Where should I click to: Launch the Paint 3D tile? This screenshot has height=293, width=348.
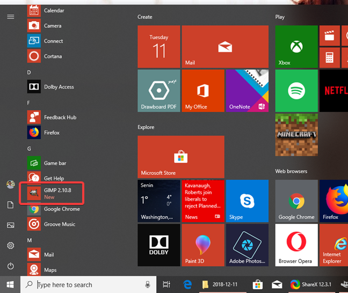tap(203, 245)
